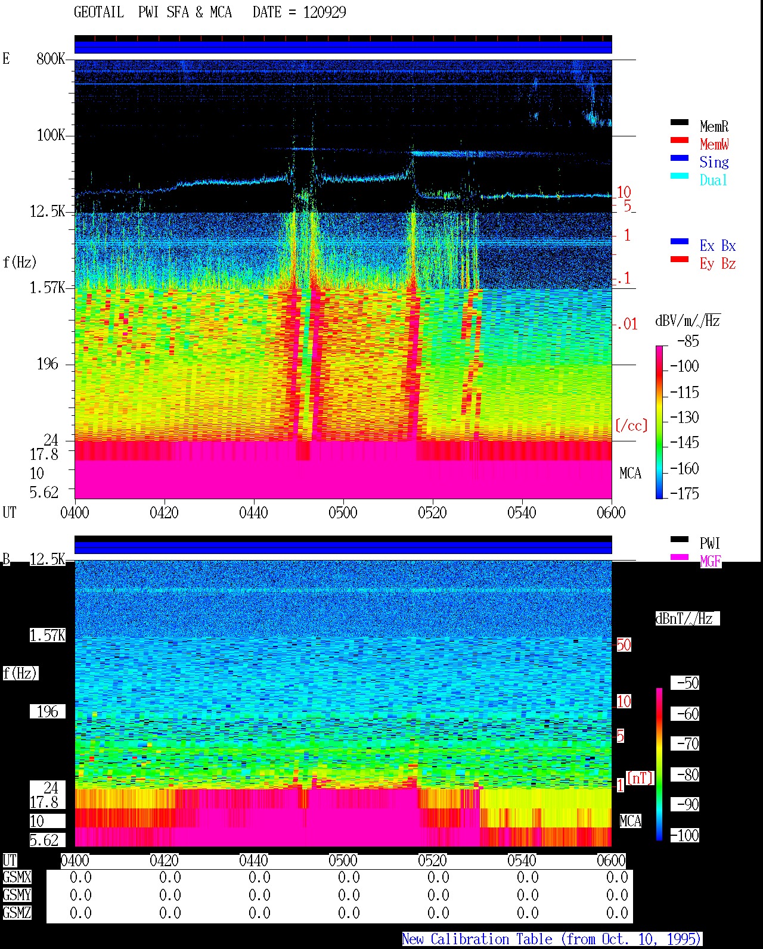Pick the black swatch next to PWI legend entry
Image resolution: width=763 pixels, height=949 pixels.
pyautogui.click(x=680, y=540)
